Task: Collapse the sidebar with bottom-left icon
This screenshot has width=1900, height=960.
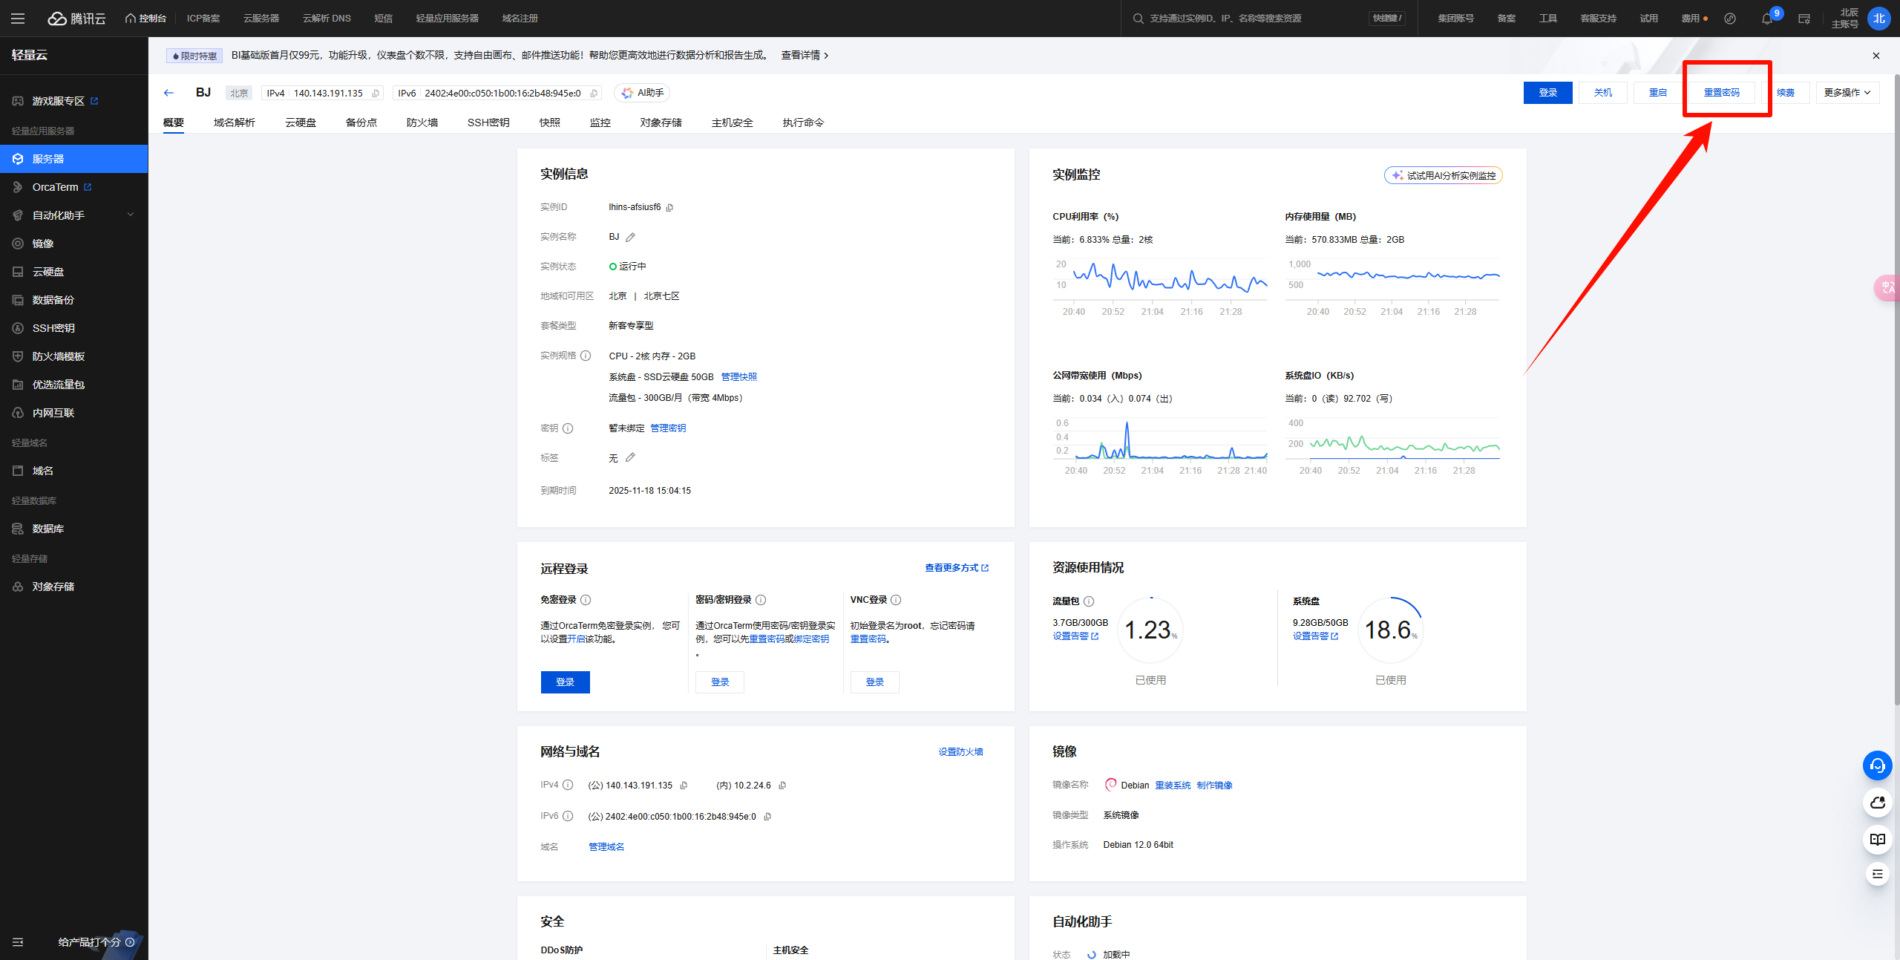Action: click(18, 942)
